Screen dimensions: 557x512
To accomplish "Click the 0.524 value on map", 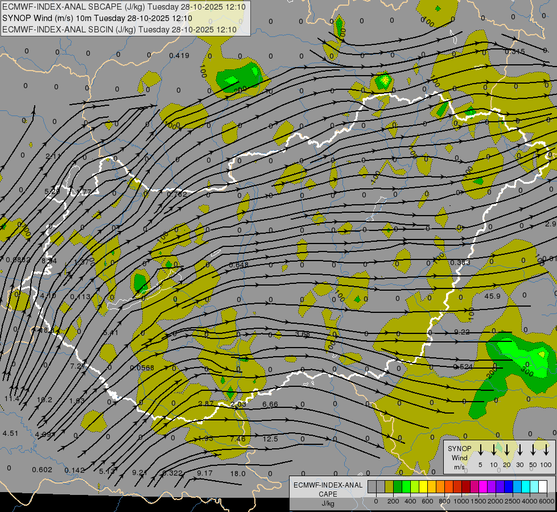I will [463, 366].
